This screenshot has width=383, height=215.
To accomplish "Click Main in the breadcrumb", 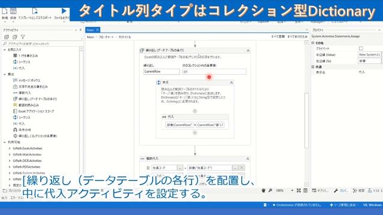I will (90, 37).
